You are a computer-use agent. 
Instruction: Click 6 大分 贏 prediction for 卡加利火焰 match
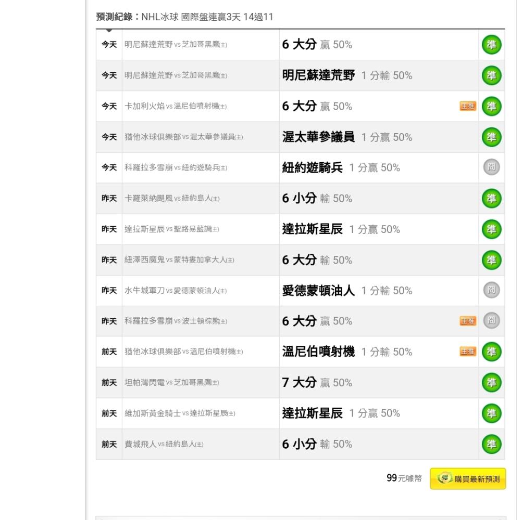(x=317, y=106)
